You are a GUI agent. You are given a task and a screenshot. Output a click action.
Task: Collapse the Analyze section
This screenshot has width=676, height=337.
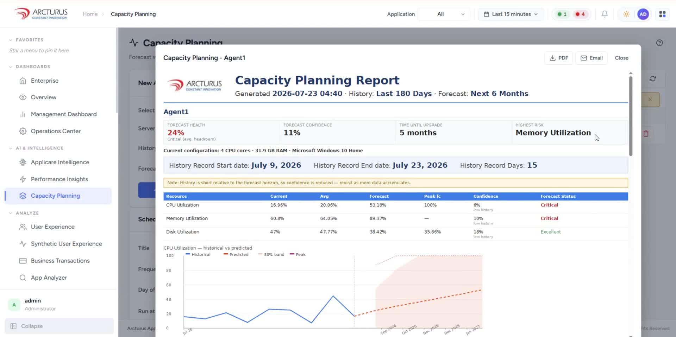pyautogui.click(x=24, y=213)
